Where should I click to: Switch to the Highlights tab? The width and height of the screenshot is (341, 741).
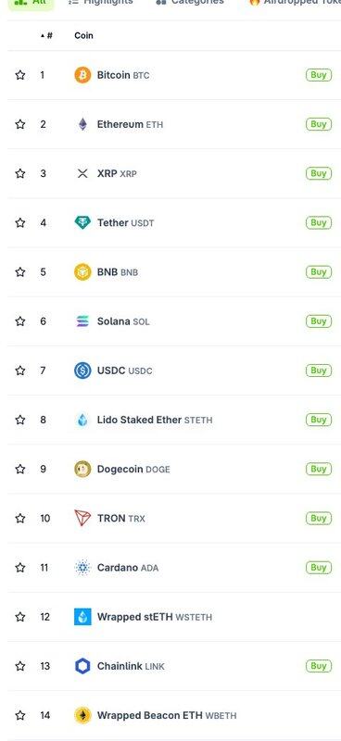click(101, 2)
